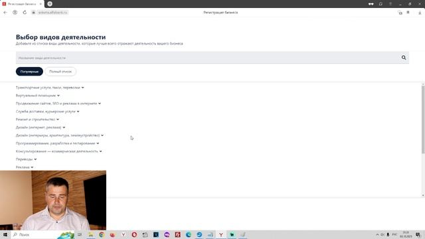Open Task View on the taskbar
Viewport: 425px width, 239px height.
[x=80, y=234]
